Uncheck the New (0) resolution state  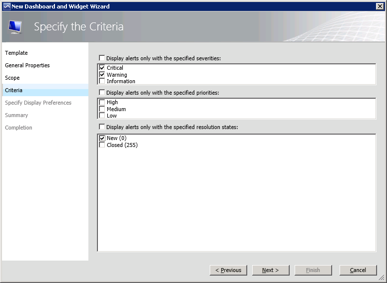tap(102, 138)
